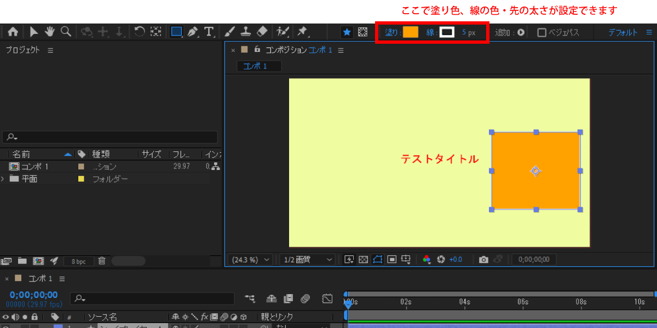Toggle the transparency grid button
Viewport: 657px width, 328px height.
coord(363,260)
